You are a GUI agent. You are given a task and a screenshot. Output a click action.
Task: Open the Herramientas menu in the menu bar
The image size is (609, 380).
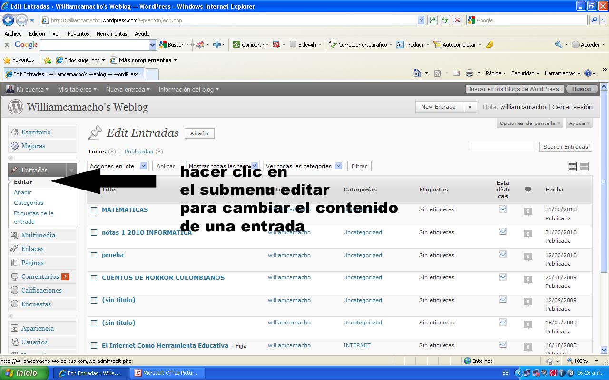tap(112, 34)
